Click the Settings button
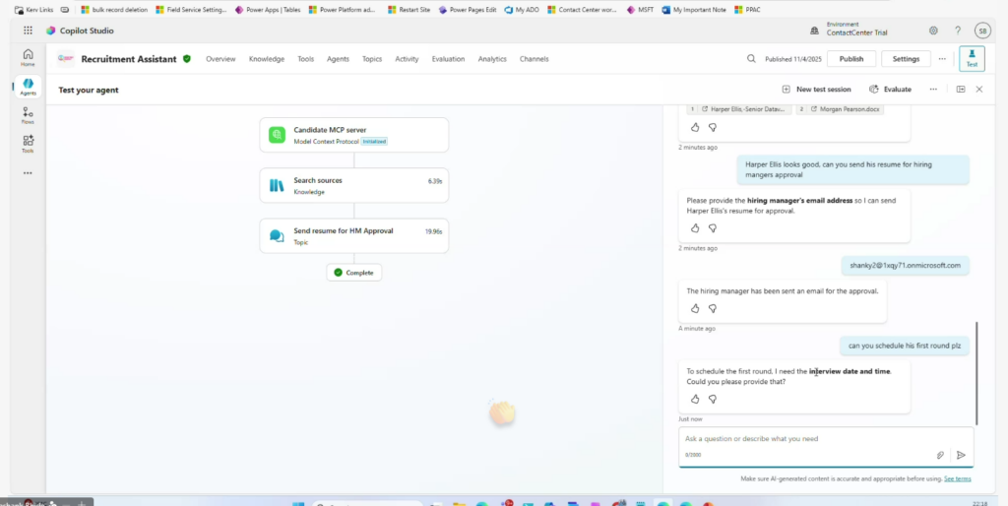Screen dimensions: 1008x506 [906, 58]
